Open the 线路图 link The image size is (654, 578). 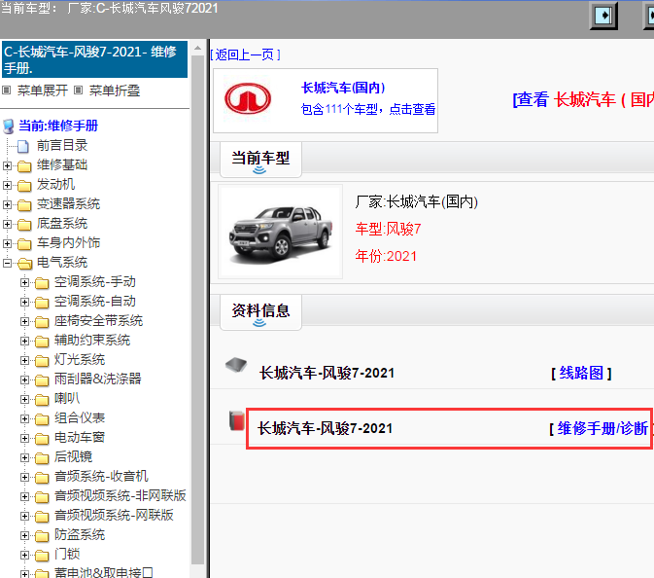(x=581, y=373)
